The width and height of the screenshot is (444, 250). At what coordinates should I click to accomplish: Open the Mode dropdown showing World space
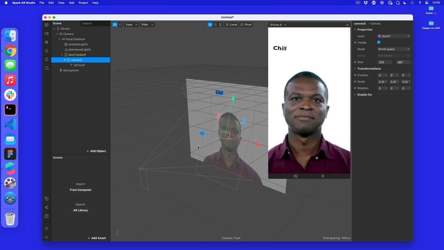[394, 49]
